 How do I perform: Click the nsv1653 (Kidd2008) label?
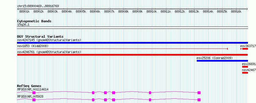[x=33, y=46]
